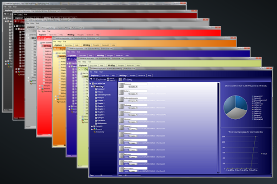This screenshot has width=277, height=184.
Task: Click the Chapter 2 book icon in Writing list
Action: coord(121,121)
